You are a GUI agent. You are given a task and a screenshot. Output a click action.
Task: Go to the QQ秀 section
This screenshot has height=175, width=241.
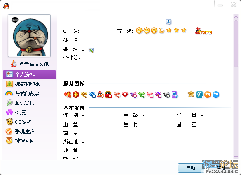point(16,112)
